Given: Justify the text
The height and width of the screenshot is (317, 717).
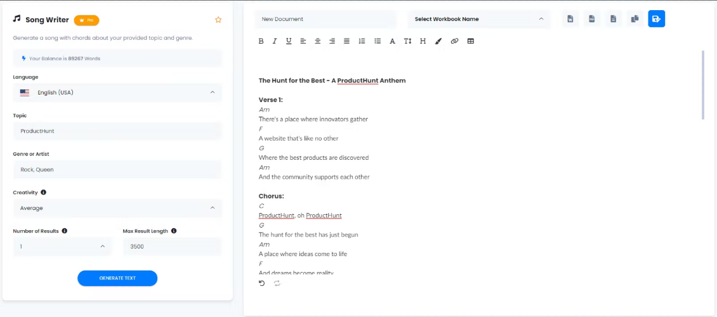Looking at the screenshot, I should click(x=346, y=41).
